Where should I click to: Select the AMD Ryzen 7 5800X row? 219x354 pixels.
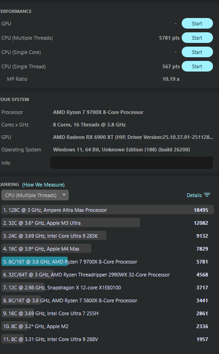coord(107,300)
